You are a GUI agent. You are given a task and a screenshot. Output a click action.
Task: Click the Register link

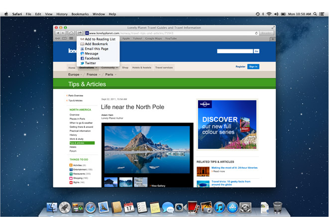tap(240, 67)
